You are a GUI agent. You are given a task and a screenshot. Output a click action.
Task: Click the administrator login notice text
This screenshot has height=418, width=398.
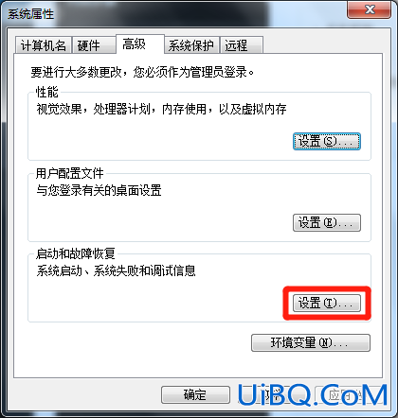pos(142,72)
